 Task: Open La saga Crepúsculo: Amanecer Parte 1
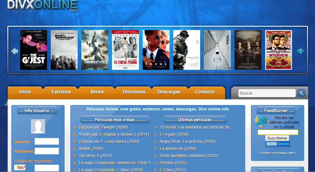click(x=116, y=163)
